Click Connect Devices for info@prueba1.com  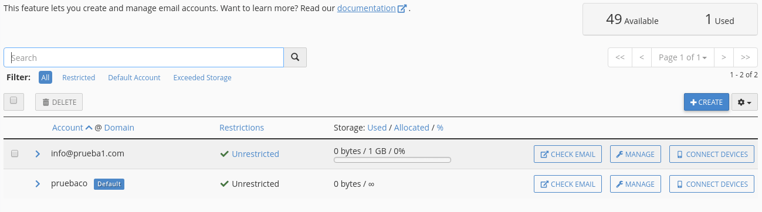[712, 154]
